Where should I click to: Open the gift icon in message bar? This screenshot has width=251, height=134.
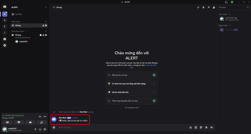(190, 127)
